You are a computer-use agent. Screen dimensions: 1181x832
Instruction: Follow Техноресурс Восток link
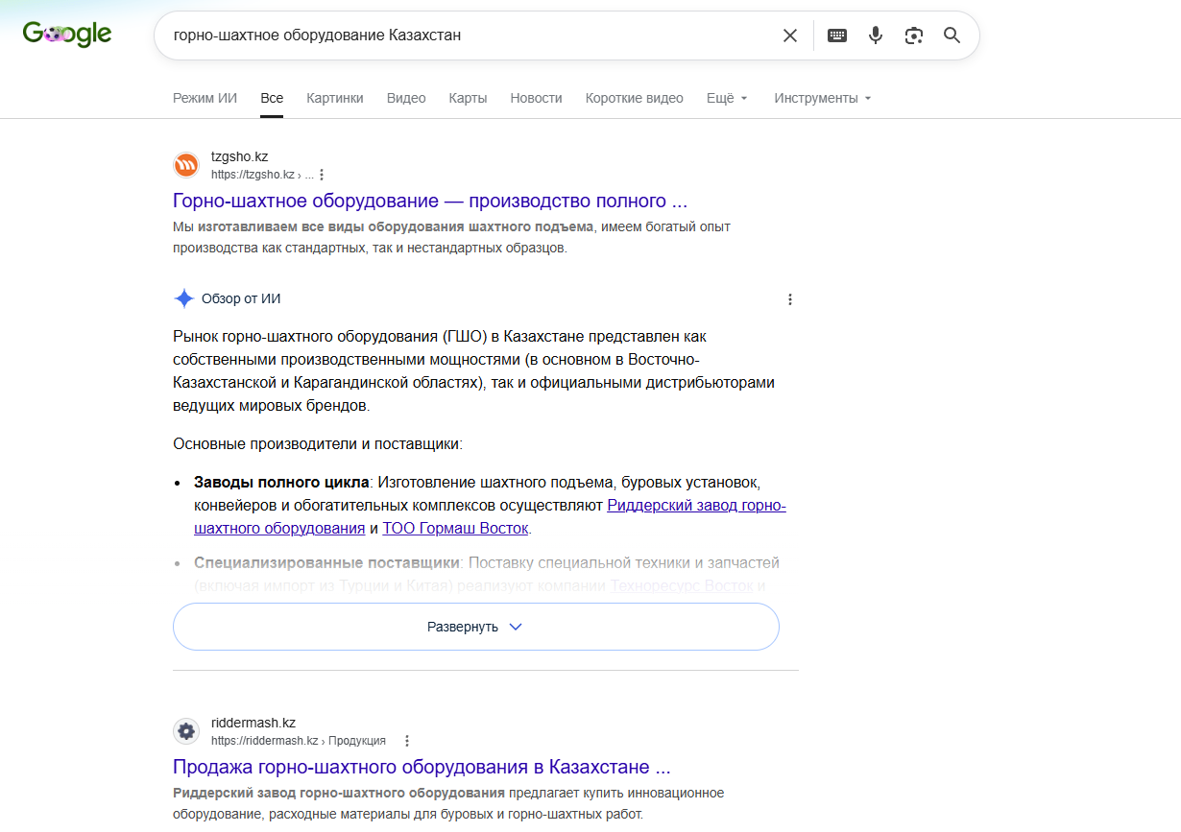coord(682,585)
